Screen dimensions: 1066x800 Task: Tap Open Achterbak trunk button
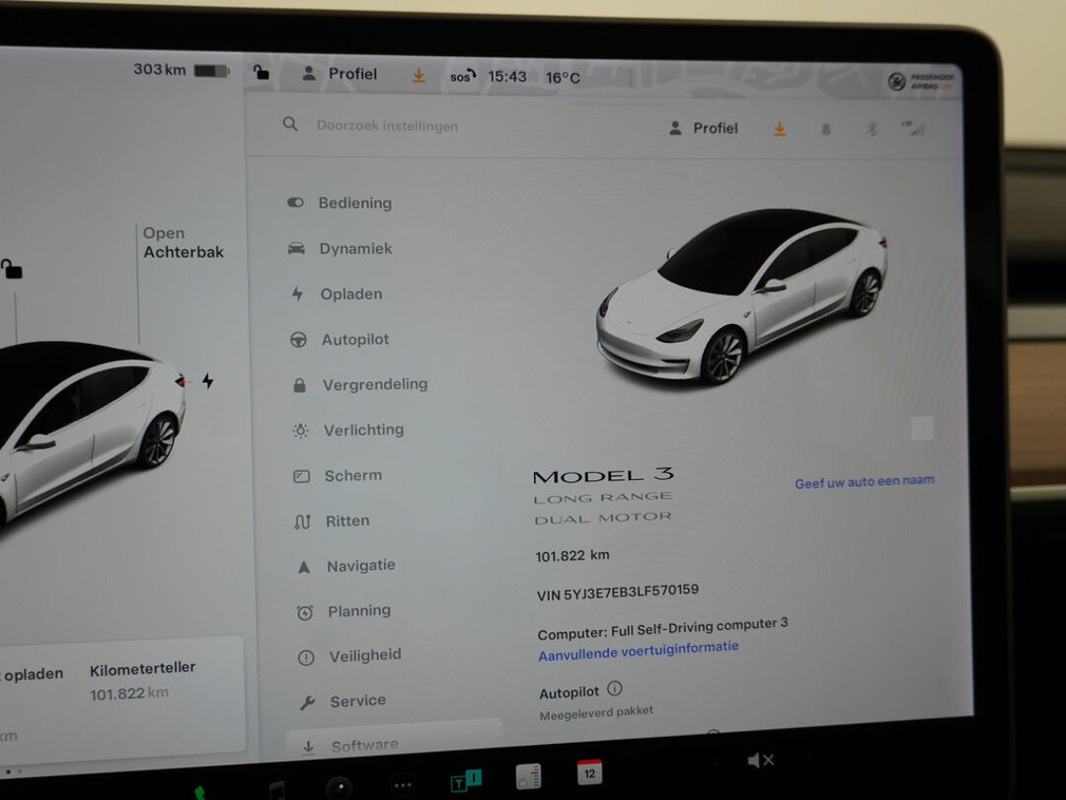tap(183, 243)
